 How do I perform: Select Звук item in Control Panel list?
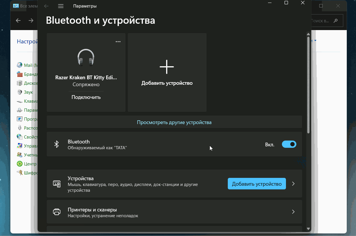28,92
